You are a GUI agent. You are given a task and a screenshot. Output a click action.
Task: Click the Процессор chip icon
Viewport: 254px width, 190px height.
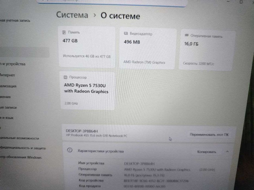coord(65,77)
